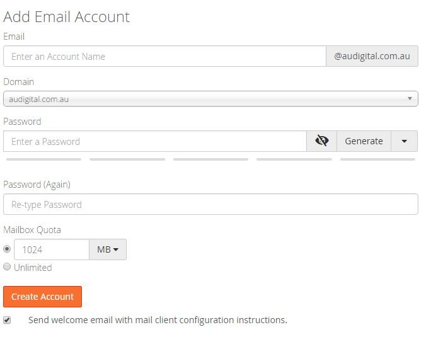Image resolution: width=431 pixels, height=337 pixels.
Task: Uncheck the send welcome email checkbox
Action: click(7, 320)
